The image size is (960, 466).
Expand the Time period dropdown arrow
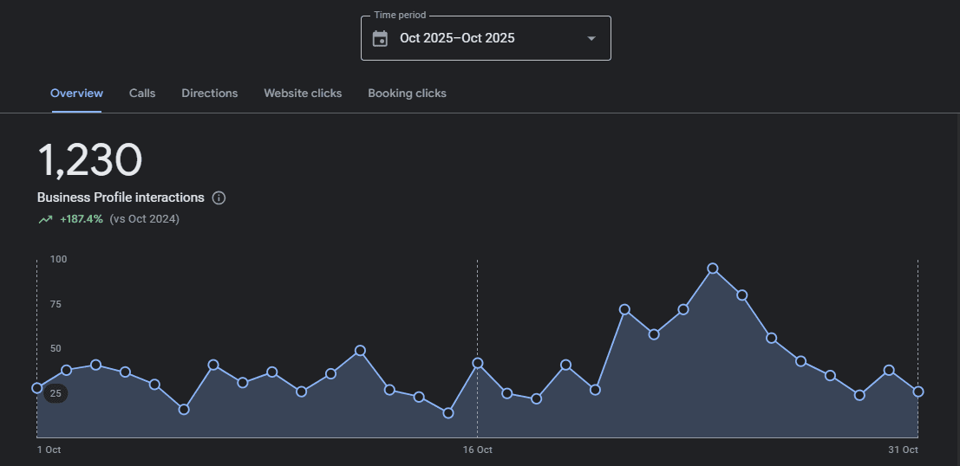pyautogui.click(x=591, y=38)
